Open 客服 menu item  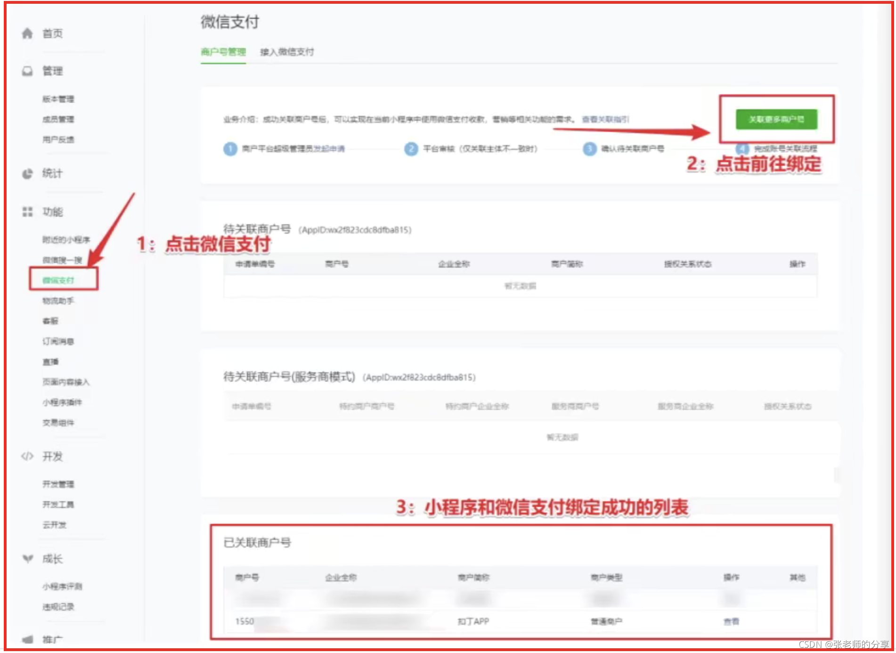[50, 321]
